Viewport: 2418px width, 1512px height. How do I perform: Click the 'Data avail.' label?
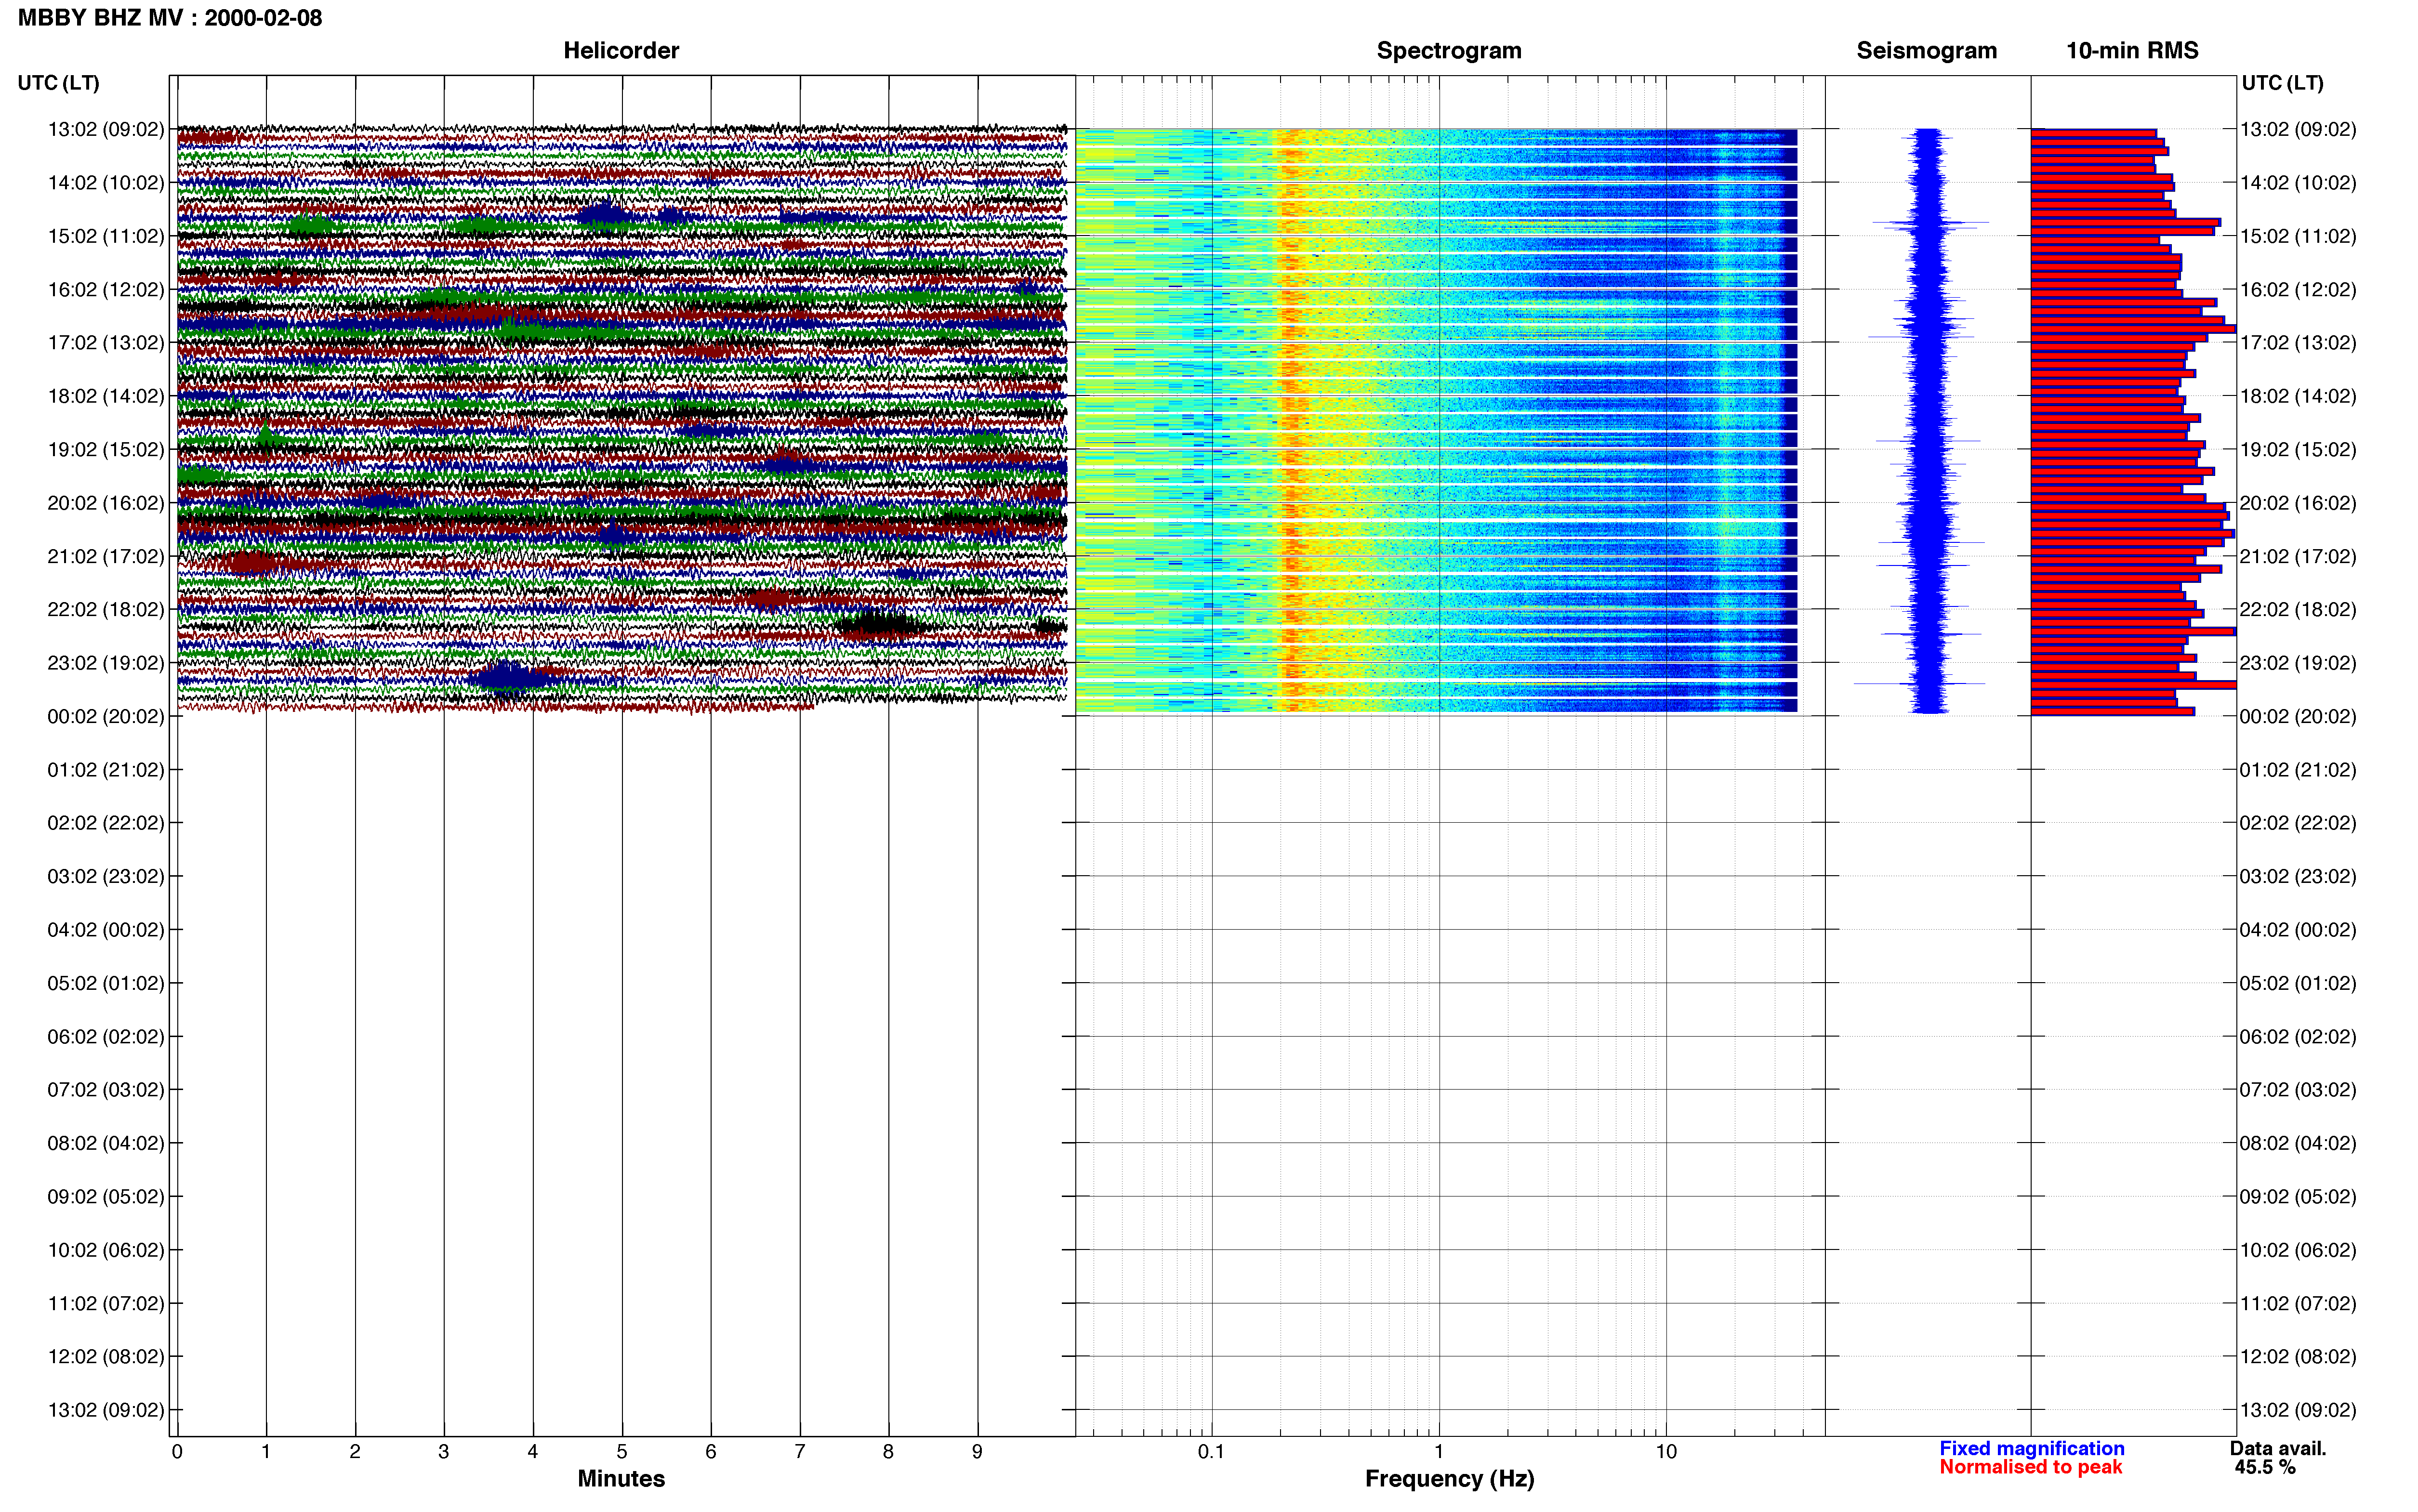[x=2278, y=1449]
